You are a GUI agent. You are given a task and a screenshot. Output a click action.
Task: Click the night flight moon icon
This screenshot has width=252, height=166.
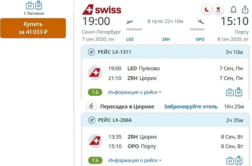pyautogui.click(x=207, y=10)
